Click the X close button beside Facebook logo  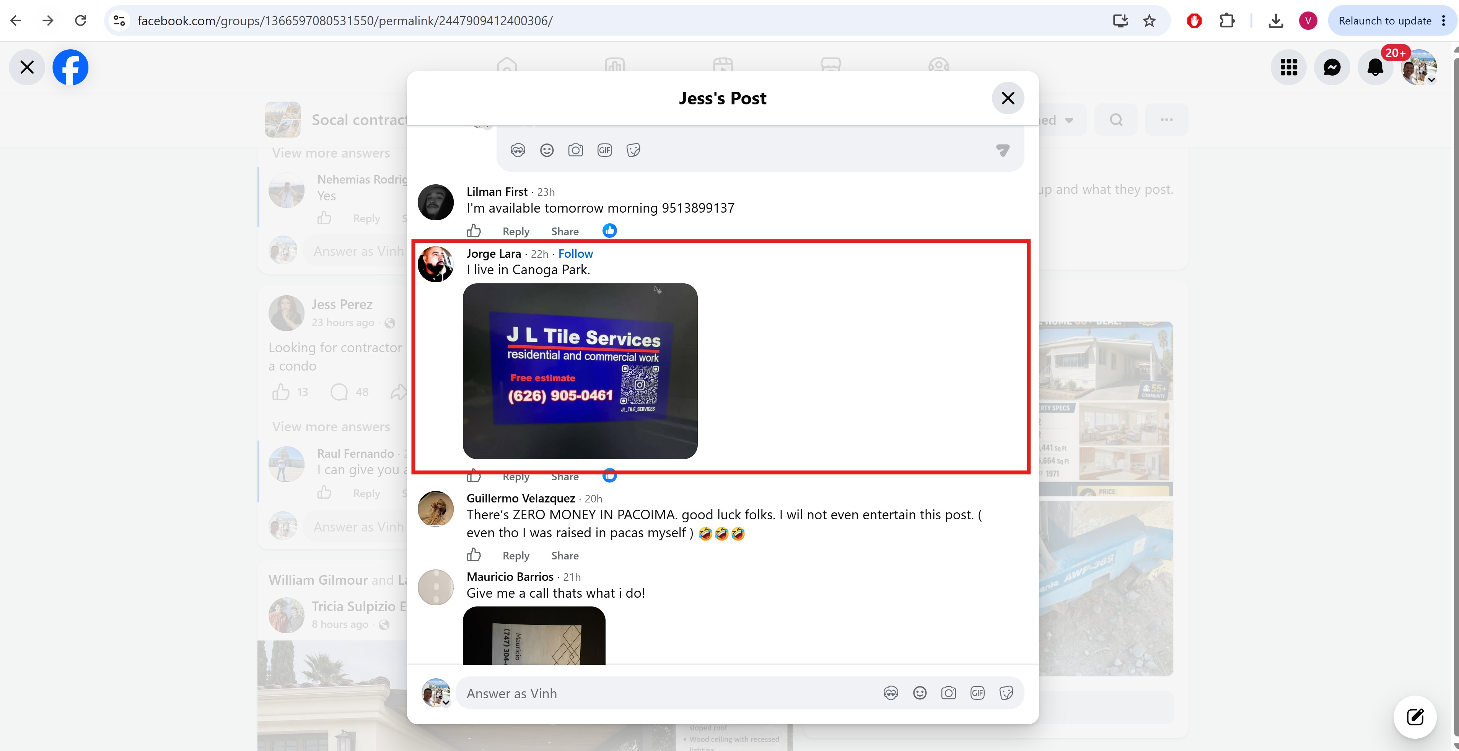click(x=27, y=67)
